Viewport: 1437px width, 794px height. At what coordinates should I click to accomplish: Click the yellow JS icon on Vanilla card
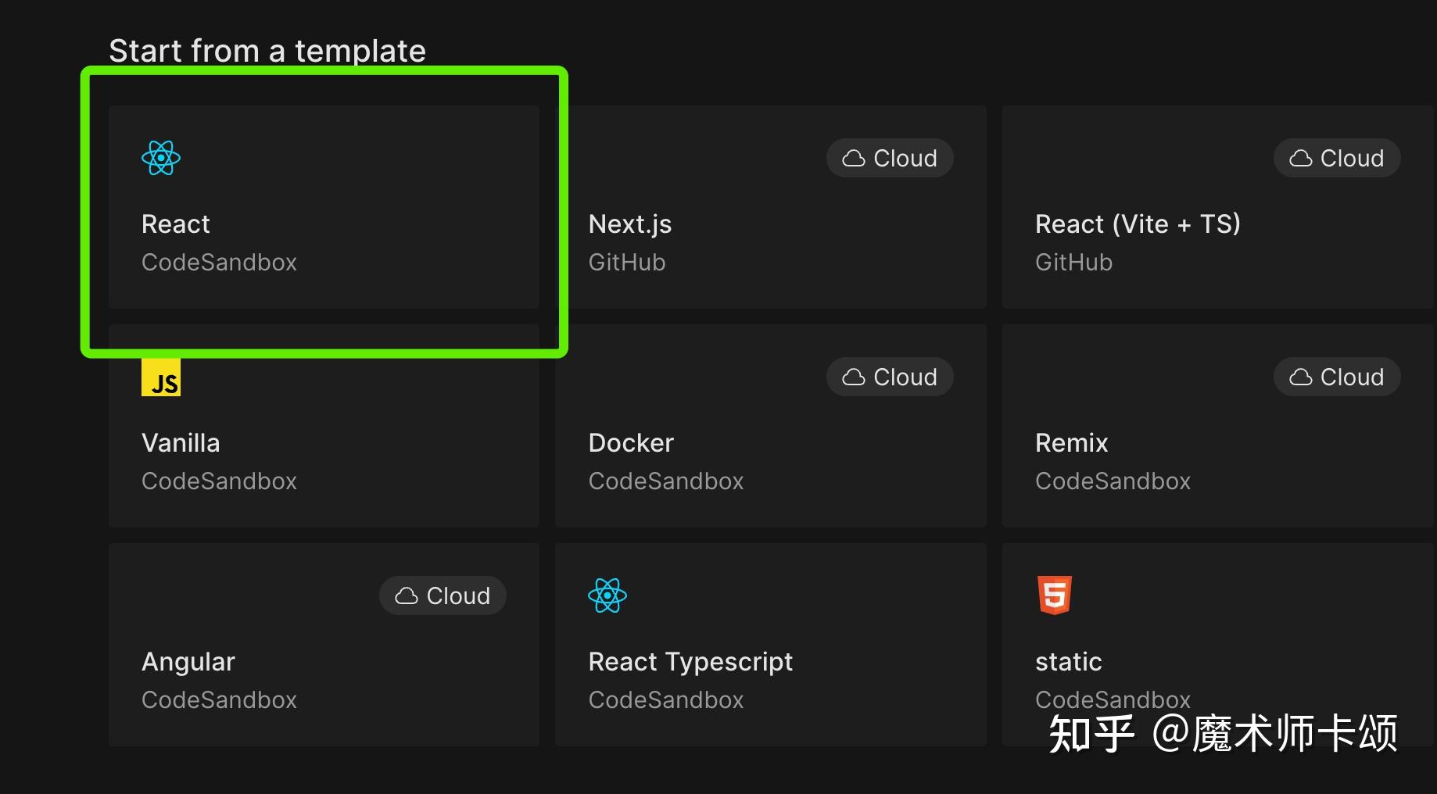click(x=160, y=378)
